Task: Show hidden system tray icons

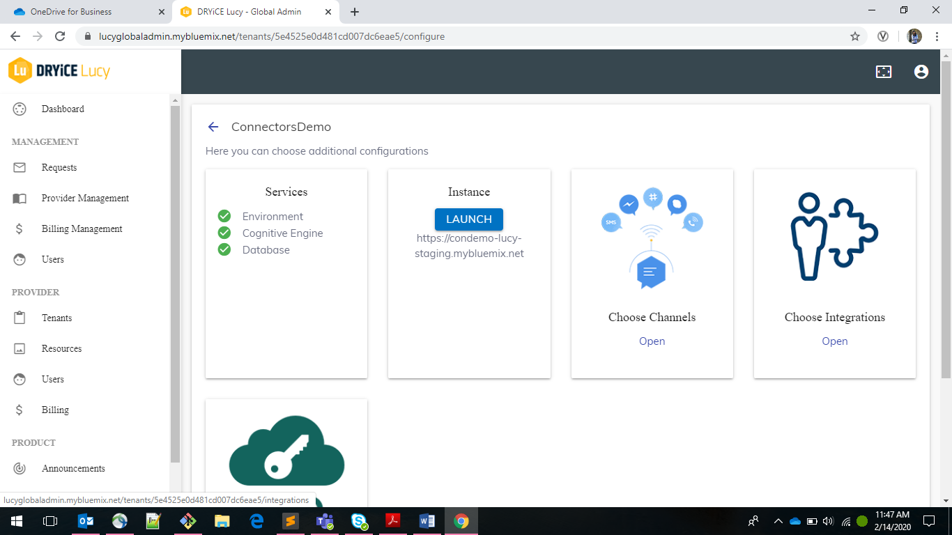Action: (x=778, y=521)
